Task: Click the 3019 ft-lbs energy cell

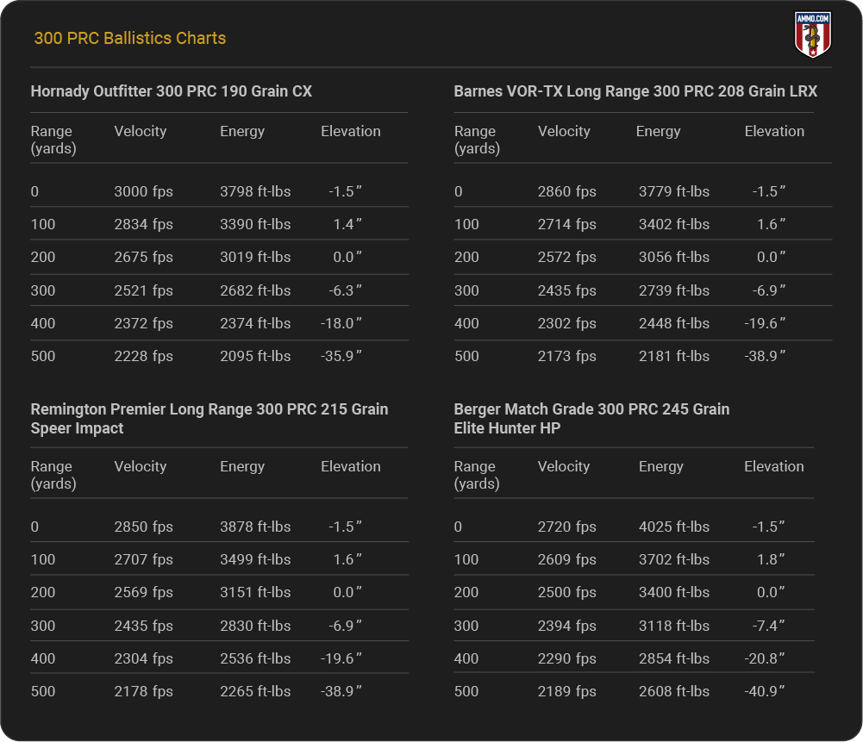Action: coord(255,257)
